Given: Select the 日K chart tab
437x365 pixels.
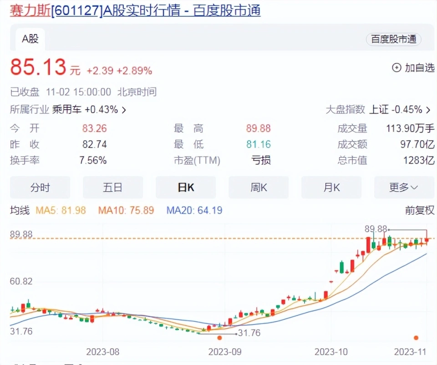Looking at the screenshot, I should (x=186, y=187).
